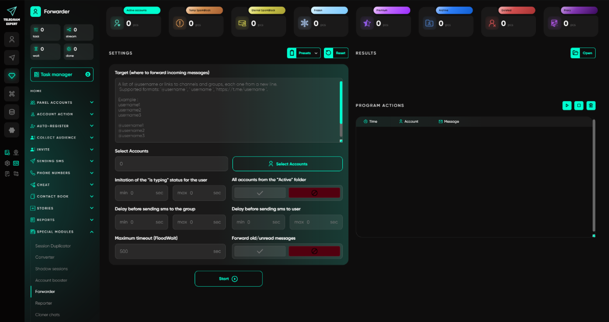Open the puzzle piece extensions icon
This screenshot has width=609, height=322.
(x=12, y=130)
